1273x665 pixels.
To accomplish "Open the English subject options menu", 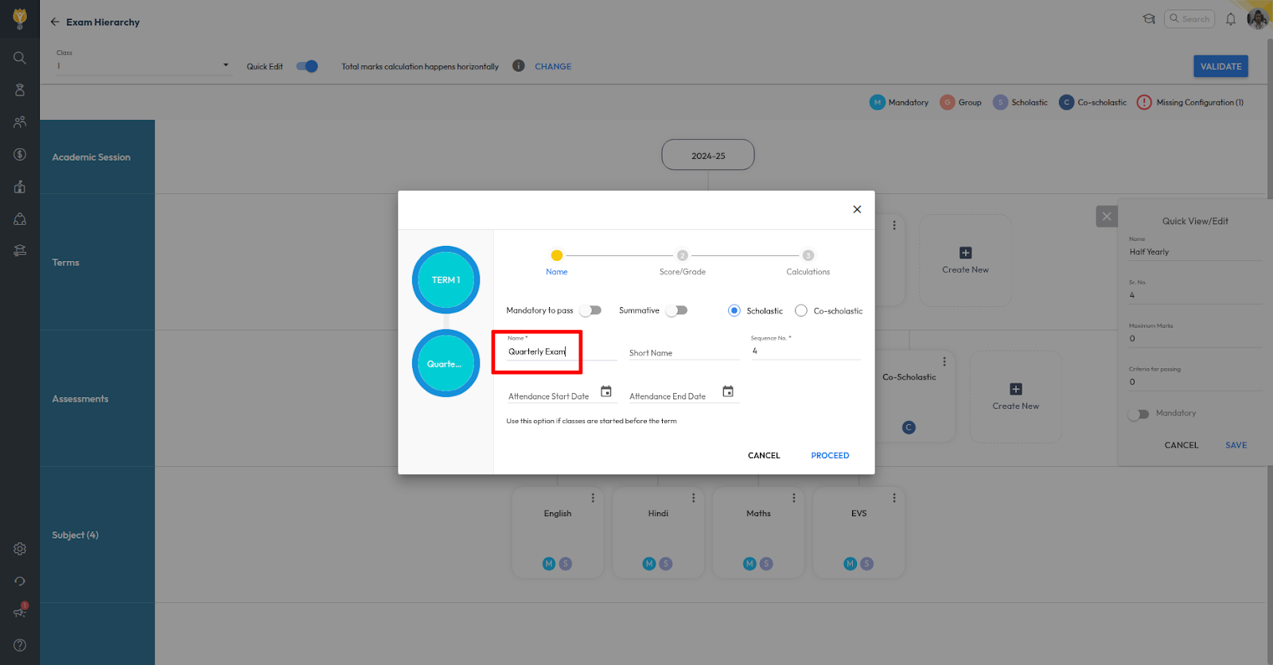I will (593, 498).
